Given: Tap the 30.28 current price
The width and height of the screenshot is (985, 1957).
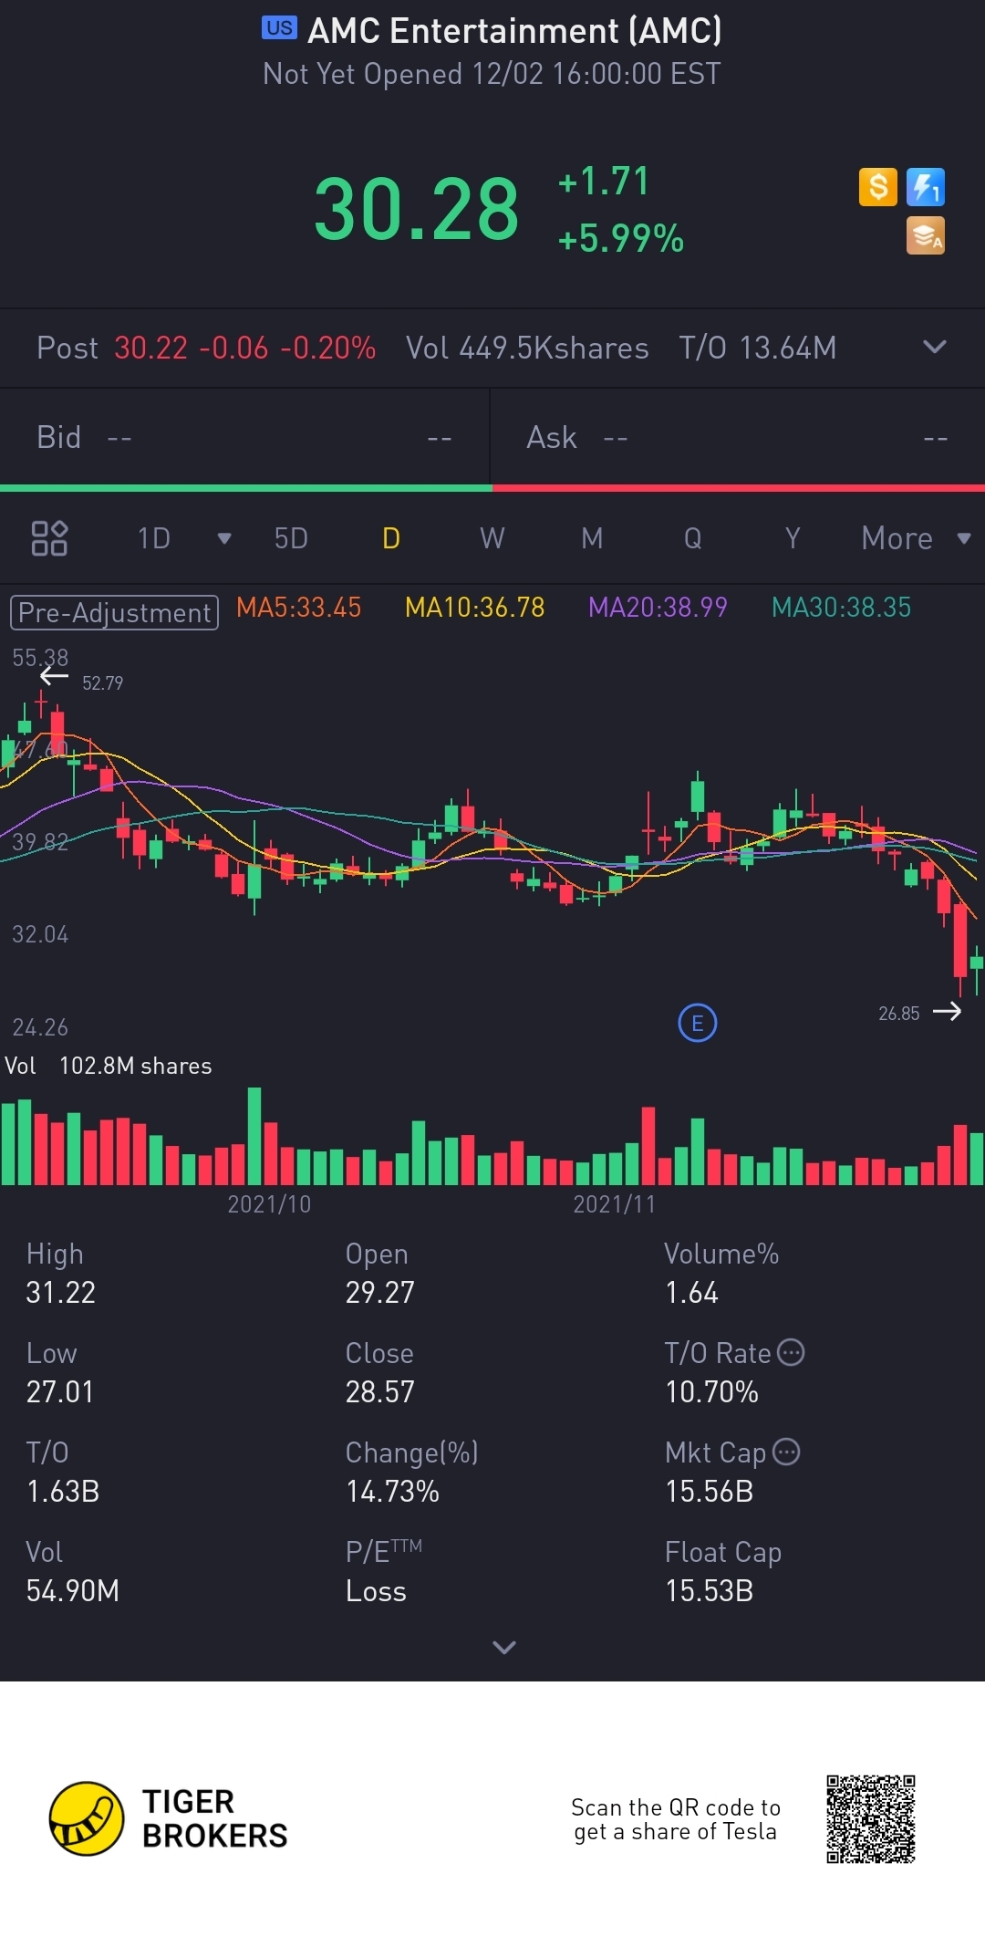Looking at the screenshot, I should [417, 210].
